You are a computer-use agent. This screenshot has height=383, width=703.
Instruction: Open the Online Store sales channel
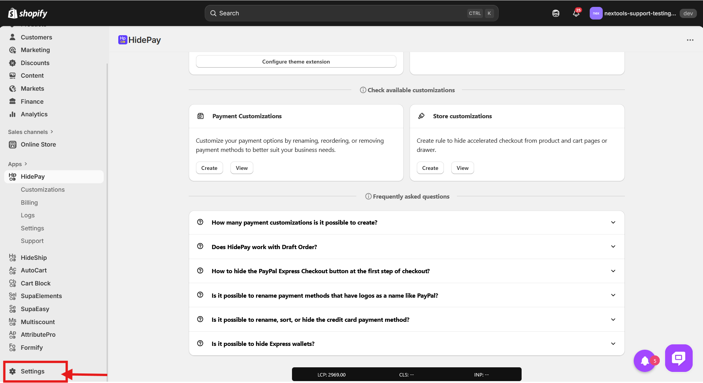[38, 145]
